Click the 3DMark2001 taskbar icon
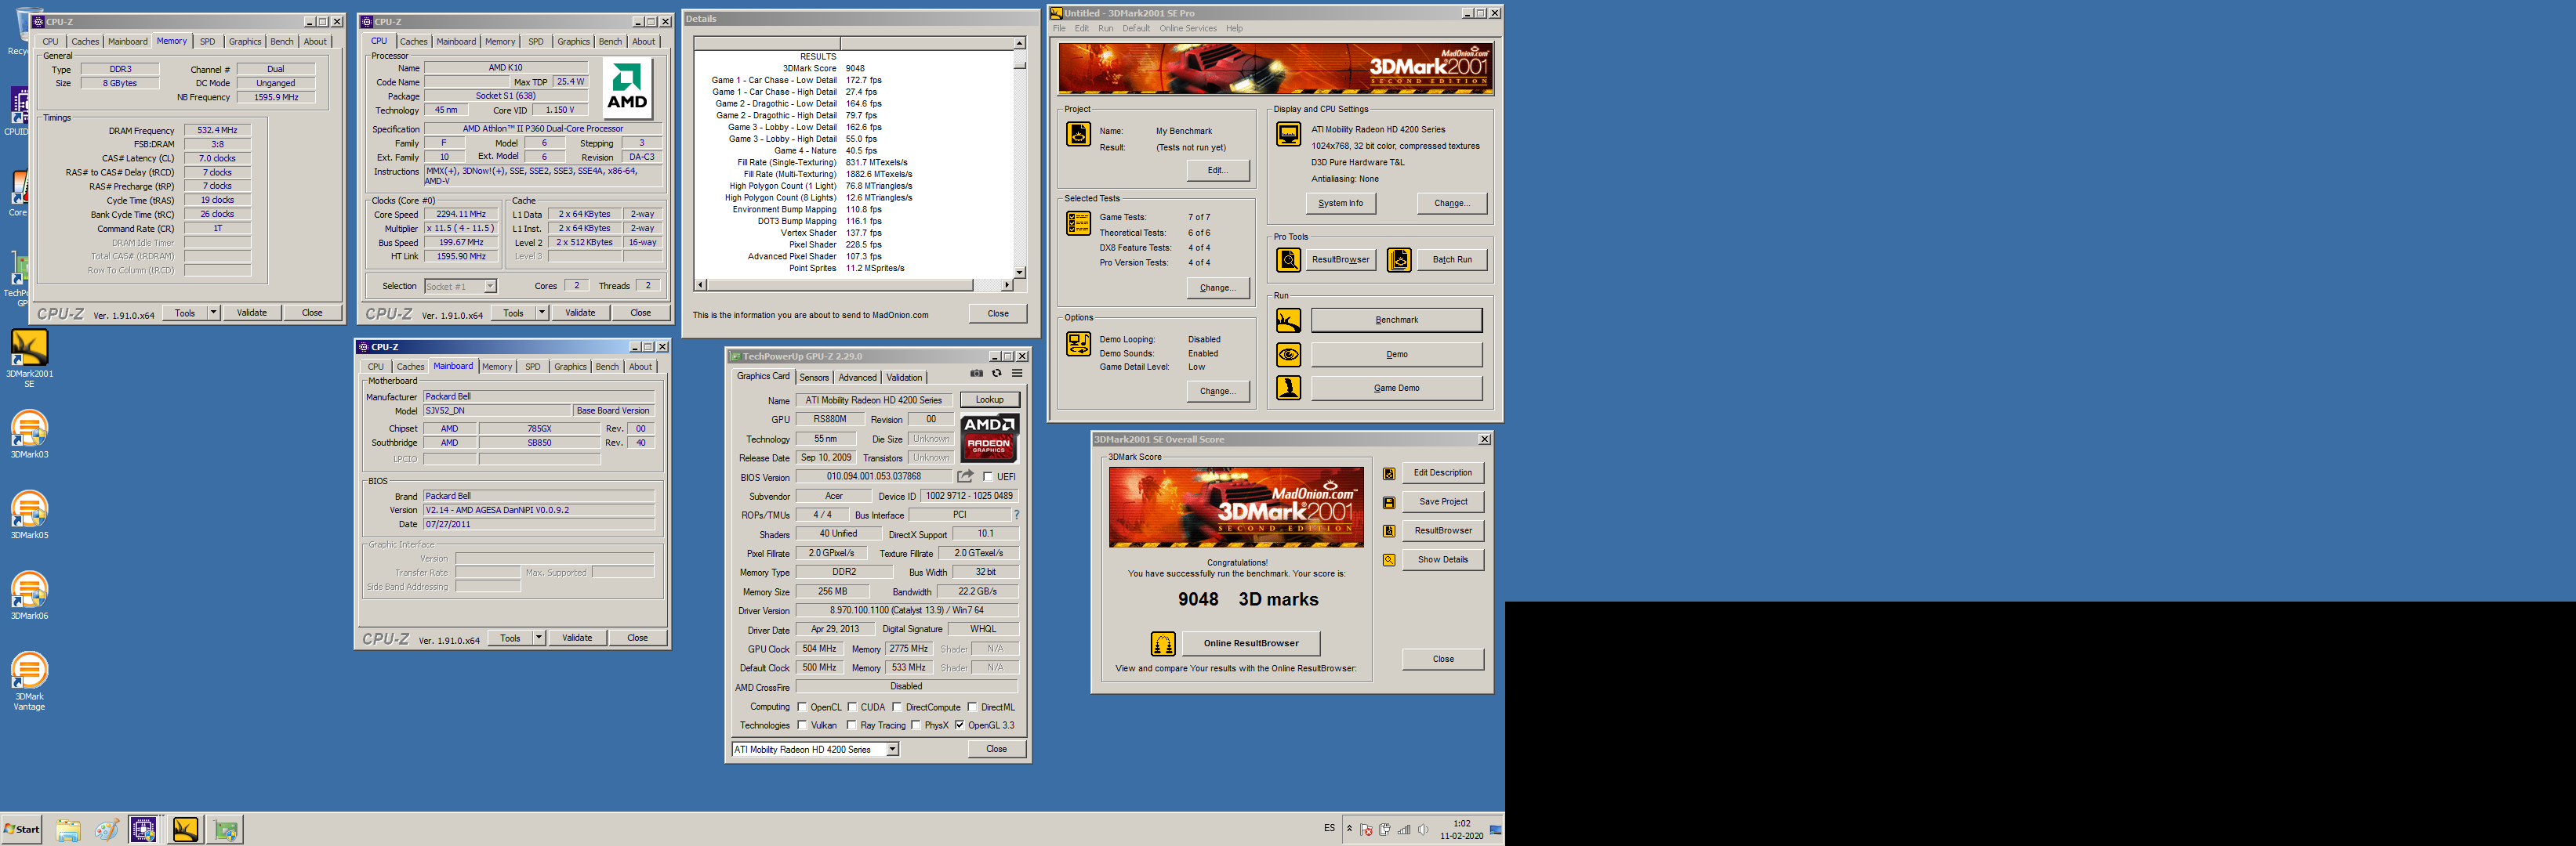Image resolution: width=2576 pixels, height=846 pixels. 185,829
